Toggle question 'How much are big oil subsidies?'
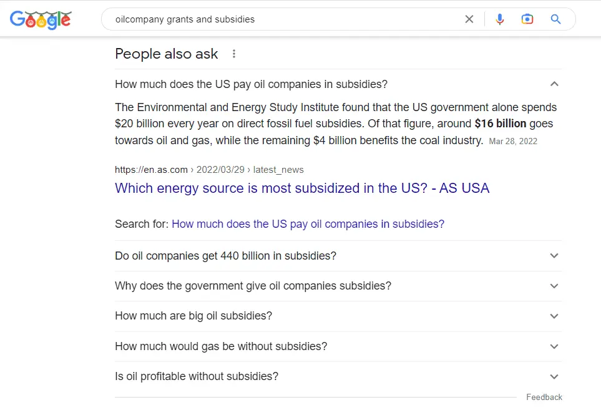Screen dimensions: 601x420 point(193,316)
